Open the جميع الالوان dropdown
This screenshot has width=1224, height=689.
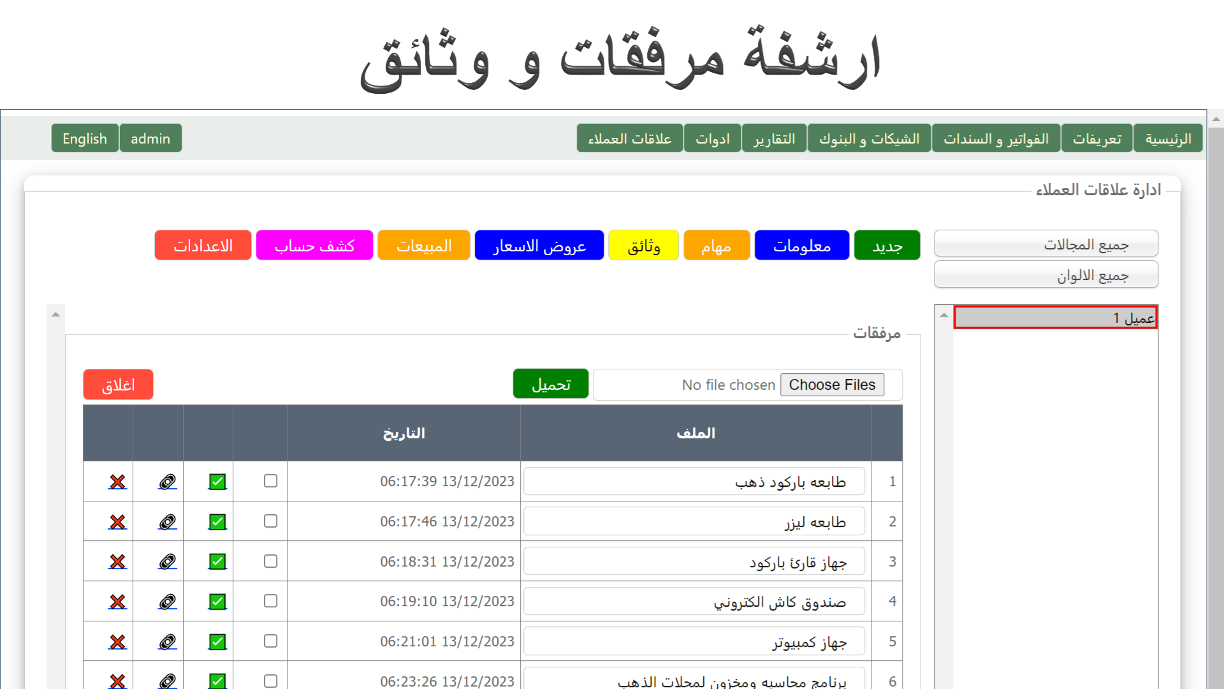tap(1045, 276)
